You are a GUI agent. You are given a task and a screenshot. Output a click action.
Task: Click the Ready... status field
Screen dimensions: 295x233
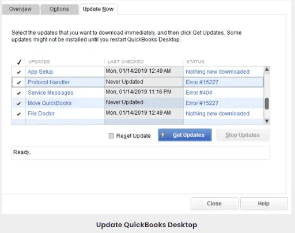tap(141, 153)
